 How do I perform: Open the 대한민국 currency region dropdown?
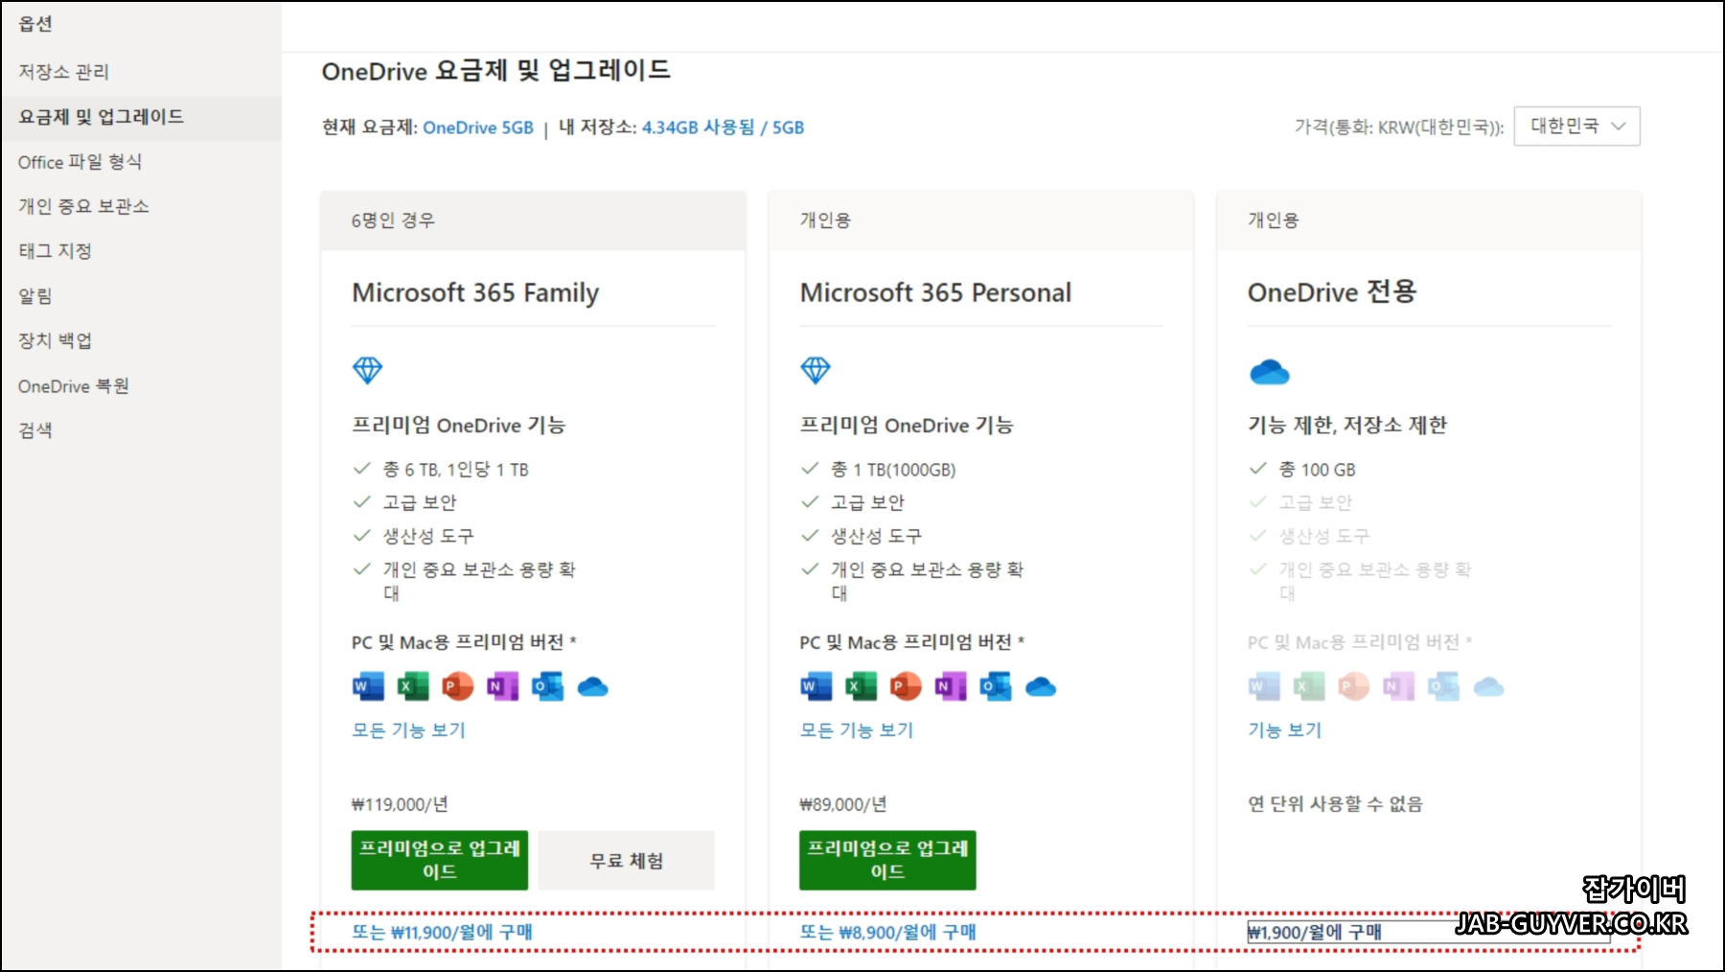click(1576, 127)
